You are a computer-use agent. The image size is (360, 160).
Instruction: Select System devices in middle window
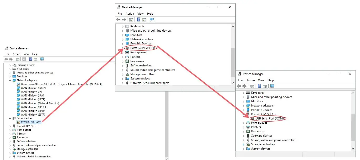140,78
